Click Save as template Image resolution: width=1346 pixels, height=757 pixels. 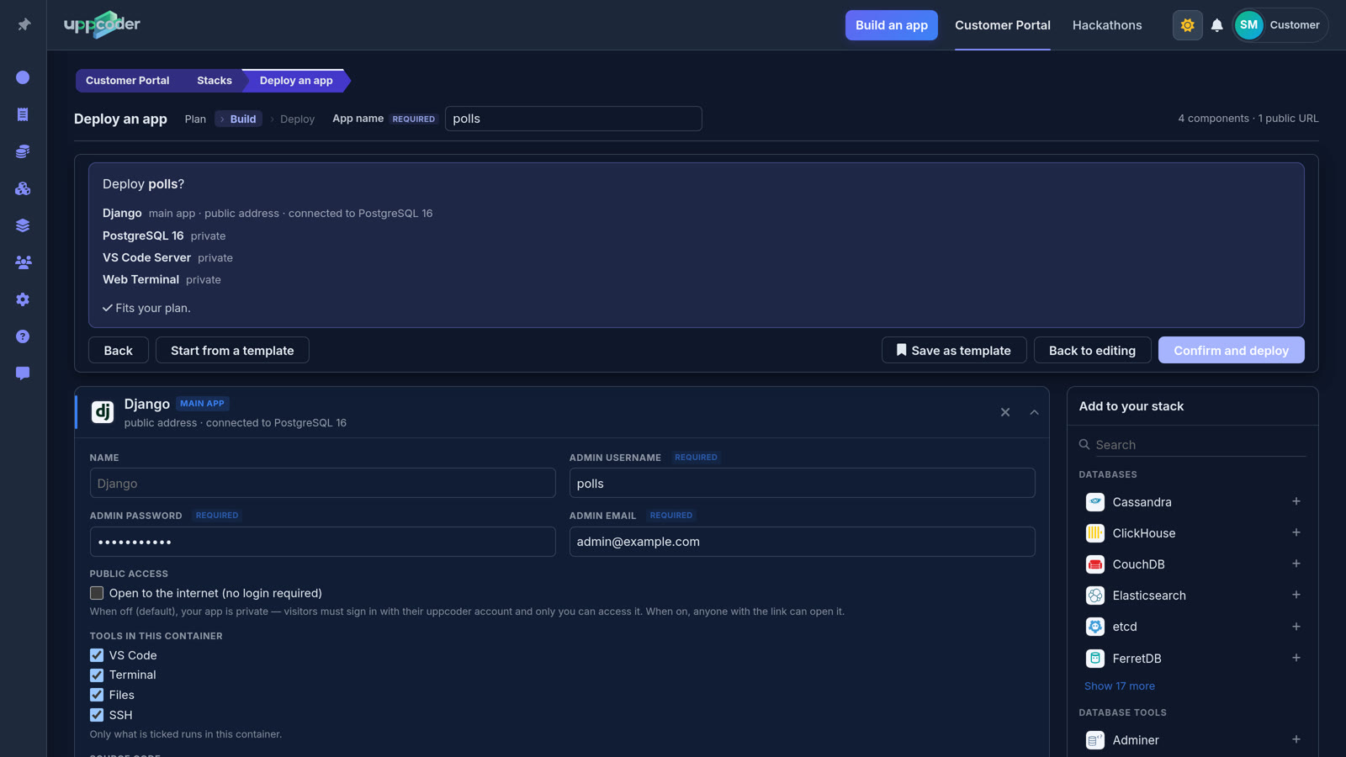(954, 350)
